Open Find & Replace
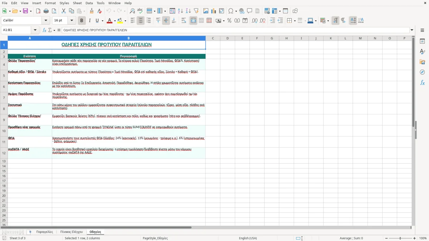Viewport: 429px width, 241px height. [132, 11]
